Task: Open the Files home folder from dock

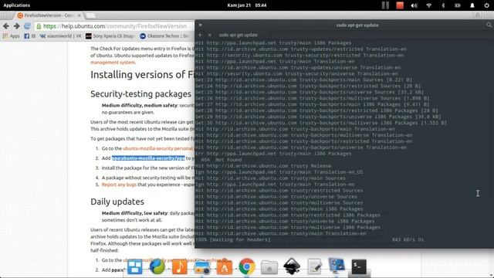Action: click(x=269, y=267)
